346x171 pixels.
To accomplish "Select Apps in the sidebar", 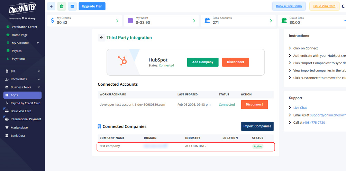I will tap(22, 95).
